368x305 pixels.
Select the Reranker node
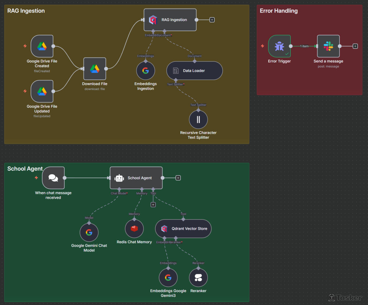pyautogui.click(x=198, y=277)
